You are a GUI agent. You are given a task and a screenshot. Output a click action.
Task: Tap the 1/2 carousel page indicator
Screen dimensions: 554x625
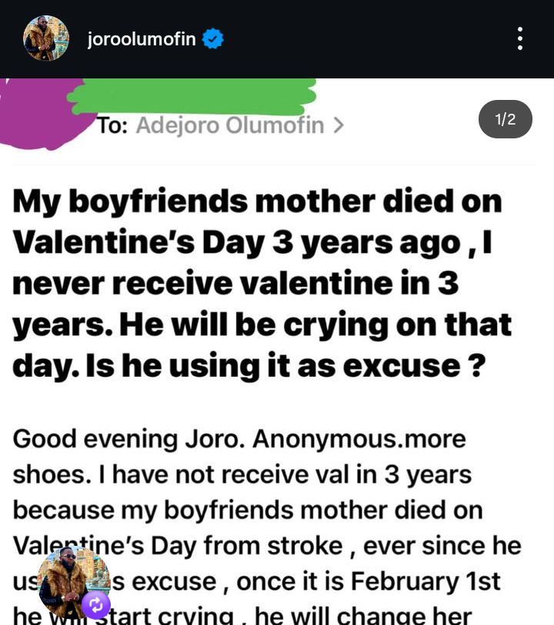pyautogui.click(x=505, y=119)
